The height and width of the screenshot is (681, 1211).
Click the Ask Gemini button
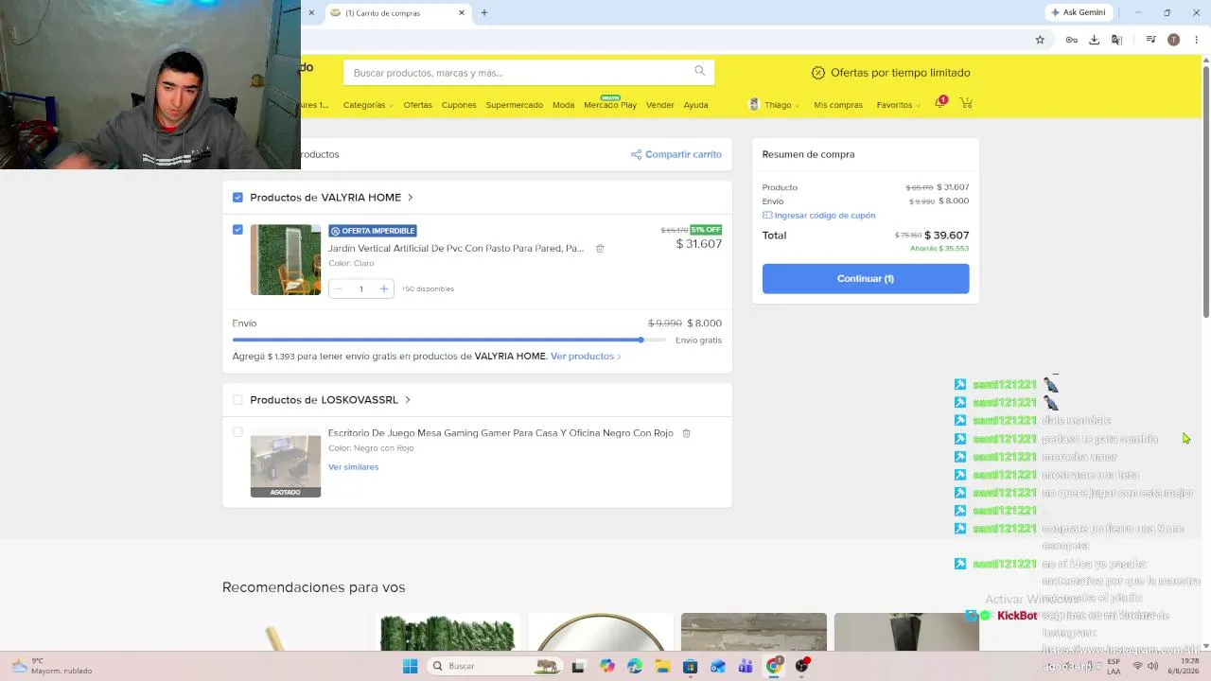[1078, 12]
